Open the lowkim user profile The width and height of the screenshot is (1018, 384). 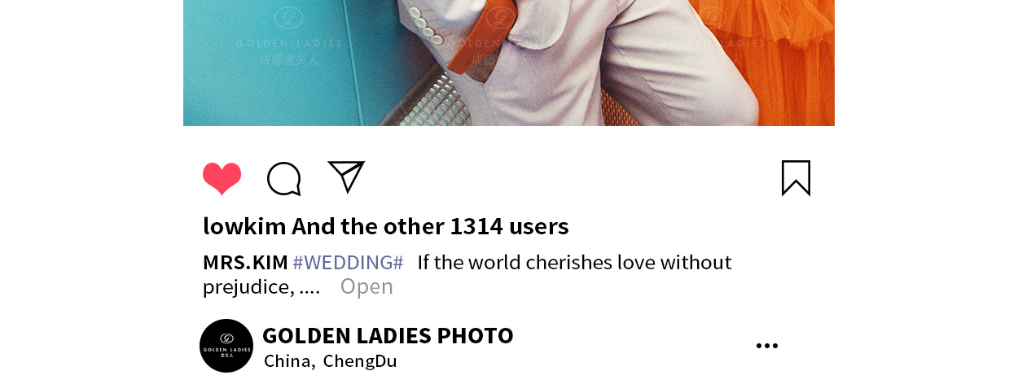pos(244,226)
